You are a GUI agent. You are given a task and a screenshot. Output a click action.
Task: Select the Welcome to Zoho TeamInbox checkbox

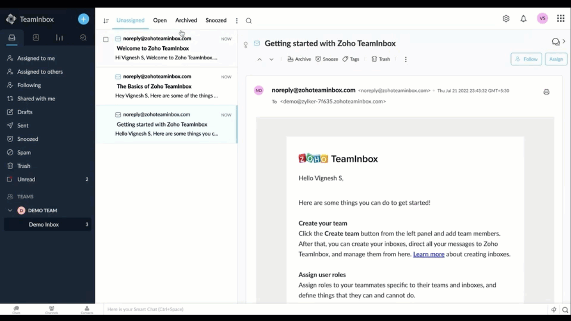click(106, 39)
